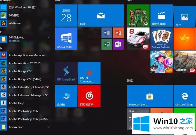Viewport: 196px width, 135px height.
Task: Launch the 网易云音乐 tile
Action: [x=89, y=96]
